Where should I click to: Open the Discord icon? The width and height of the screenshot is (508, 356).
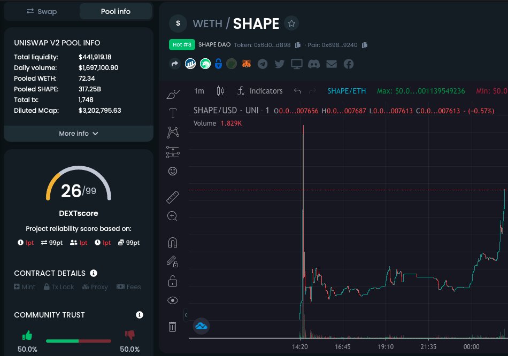314,64
